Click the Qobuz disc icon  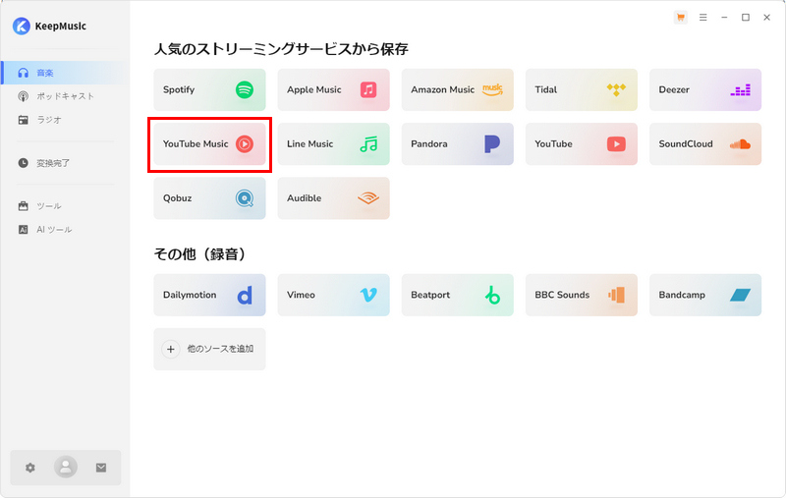pyautogui.click(x=245, y=198)
